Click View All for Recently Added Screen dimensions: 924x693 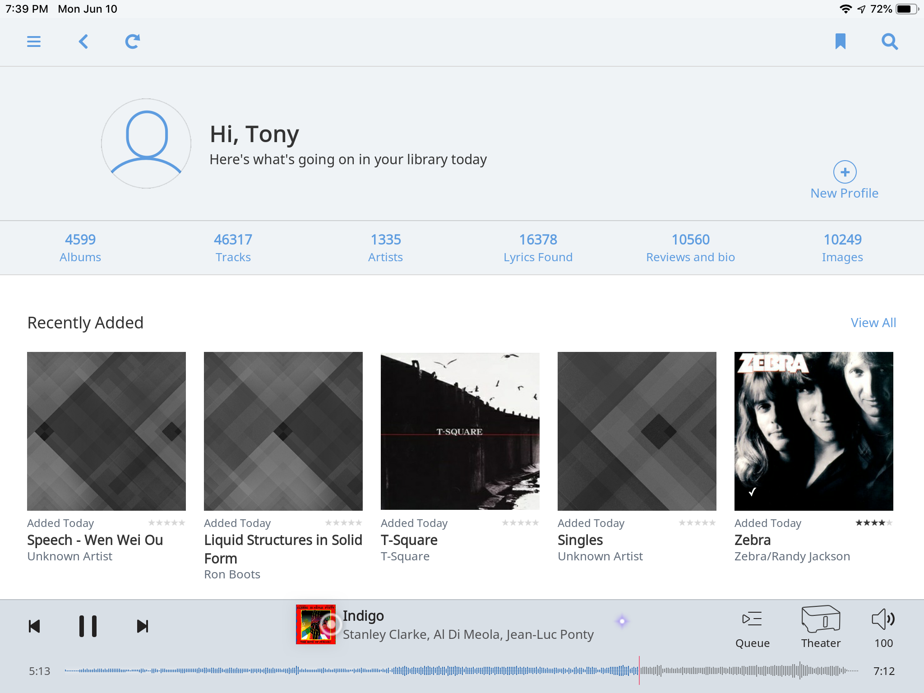click(x=873, y=323)
